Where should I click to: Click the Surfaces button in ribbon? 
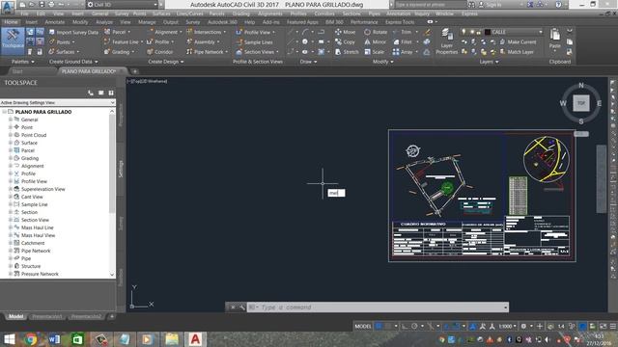tap(65, 51)
